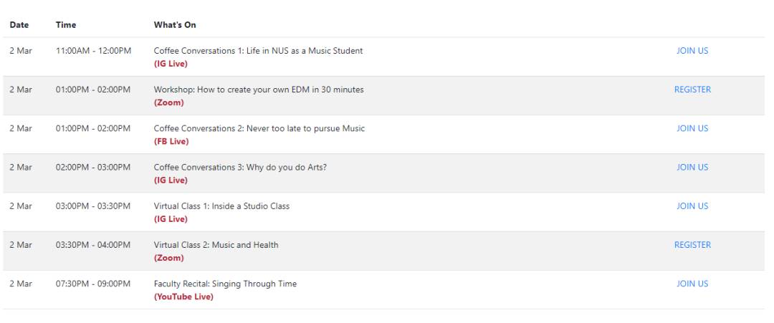The image size is (774, 323).
Task: Click the "(YouTube Live)" platform label
Action: tap(183, 297)
